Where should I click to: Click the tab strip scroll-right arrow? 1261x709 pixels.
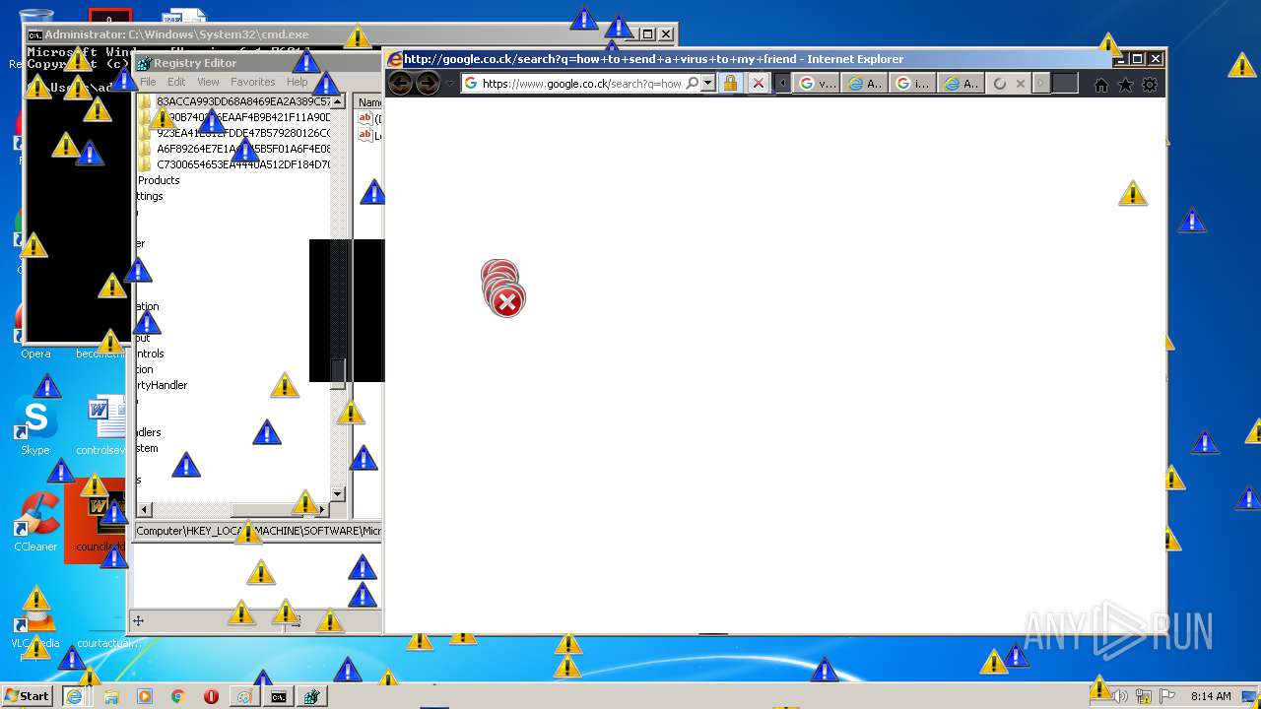click(1041, 84)
